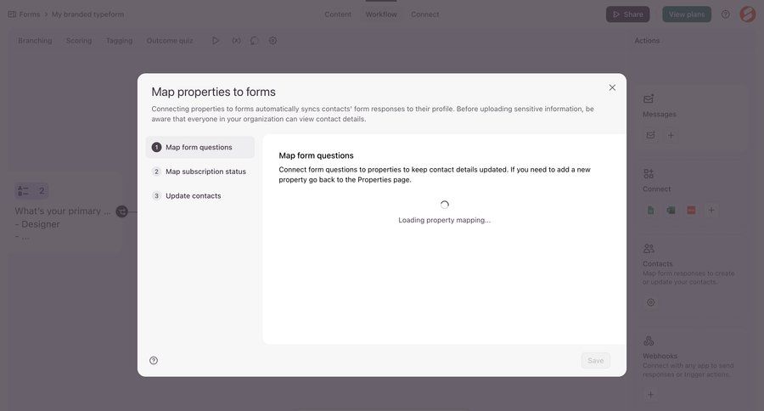Screen dimensions: 764x411
Task: Add a Connect integration with plus icon
Action: pyautogui.click(x=711, y=211)
